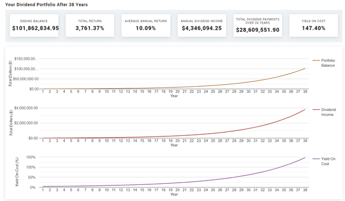Toggle the Yield On Cost legend entry

(324, 161)
